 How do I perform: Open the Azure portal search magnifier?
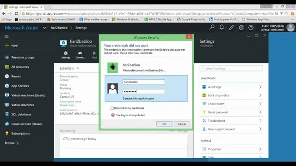[212, 28]
